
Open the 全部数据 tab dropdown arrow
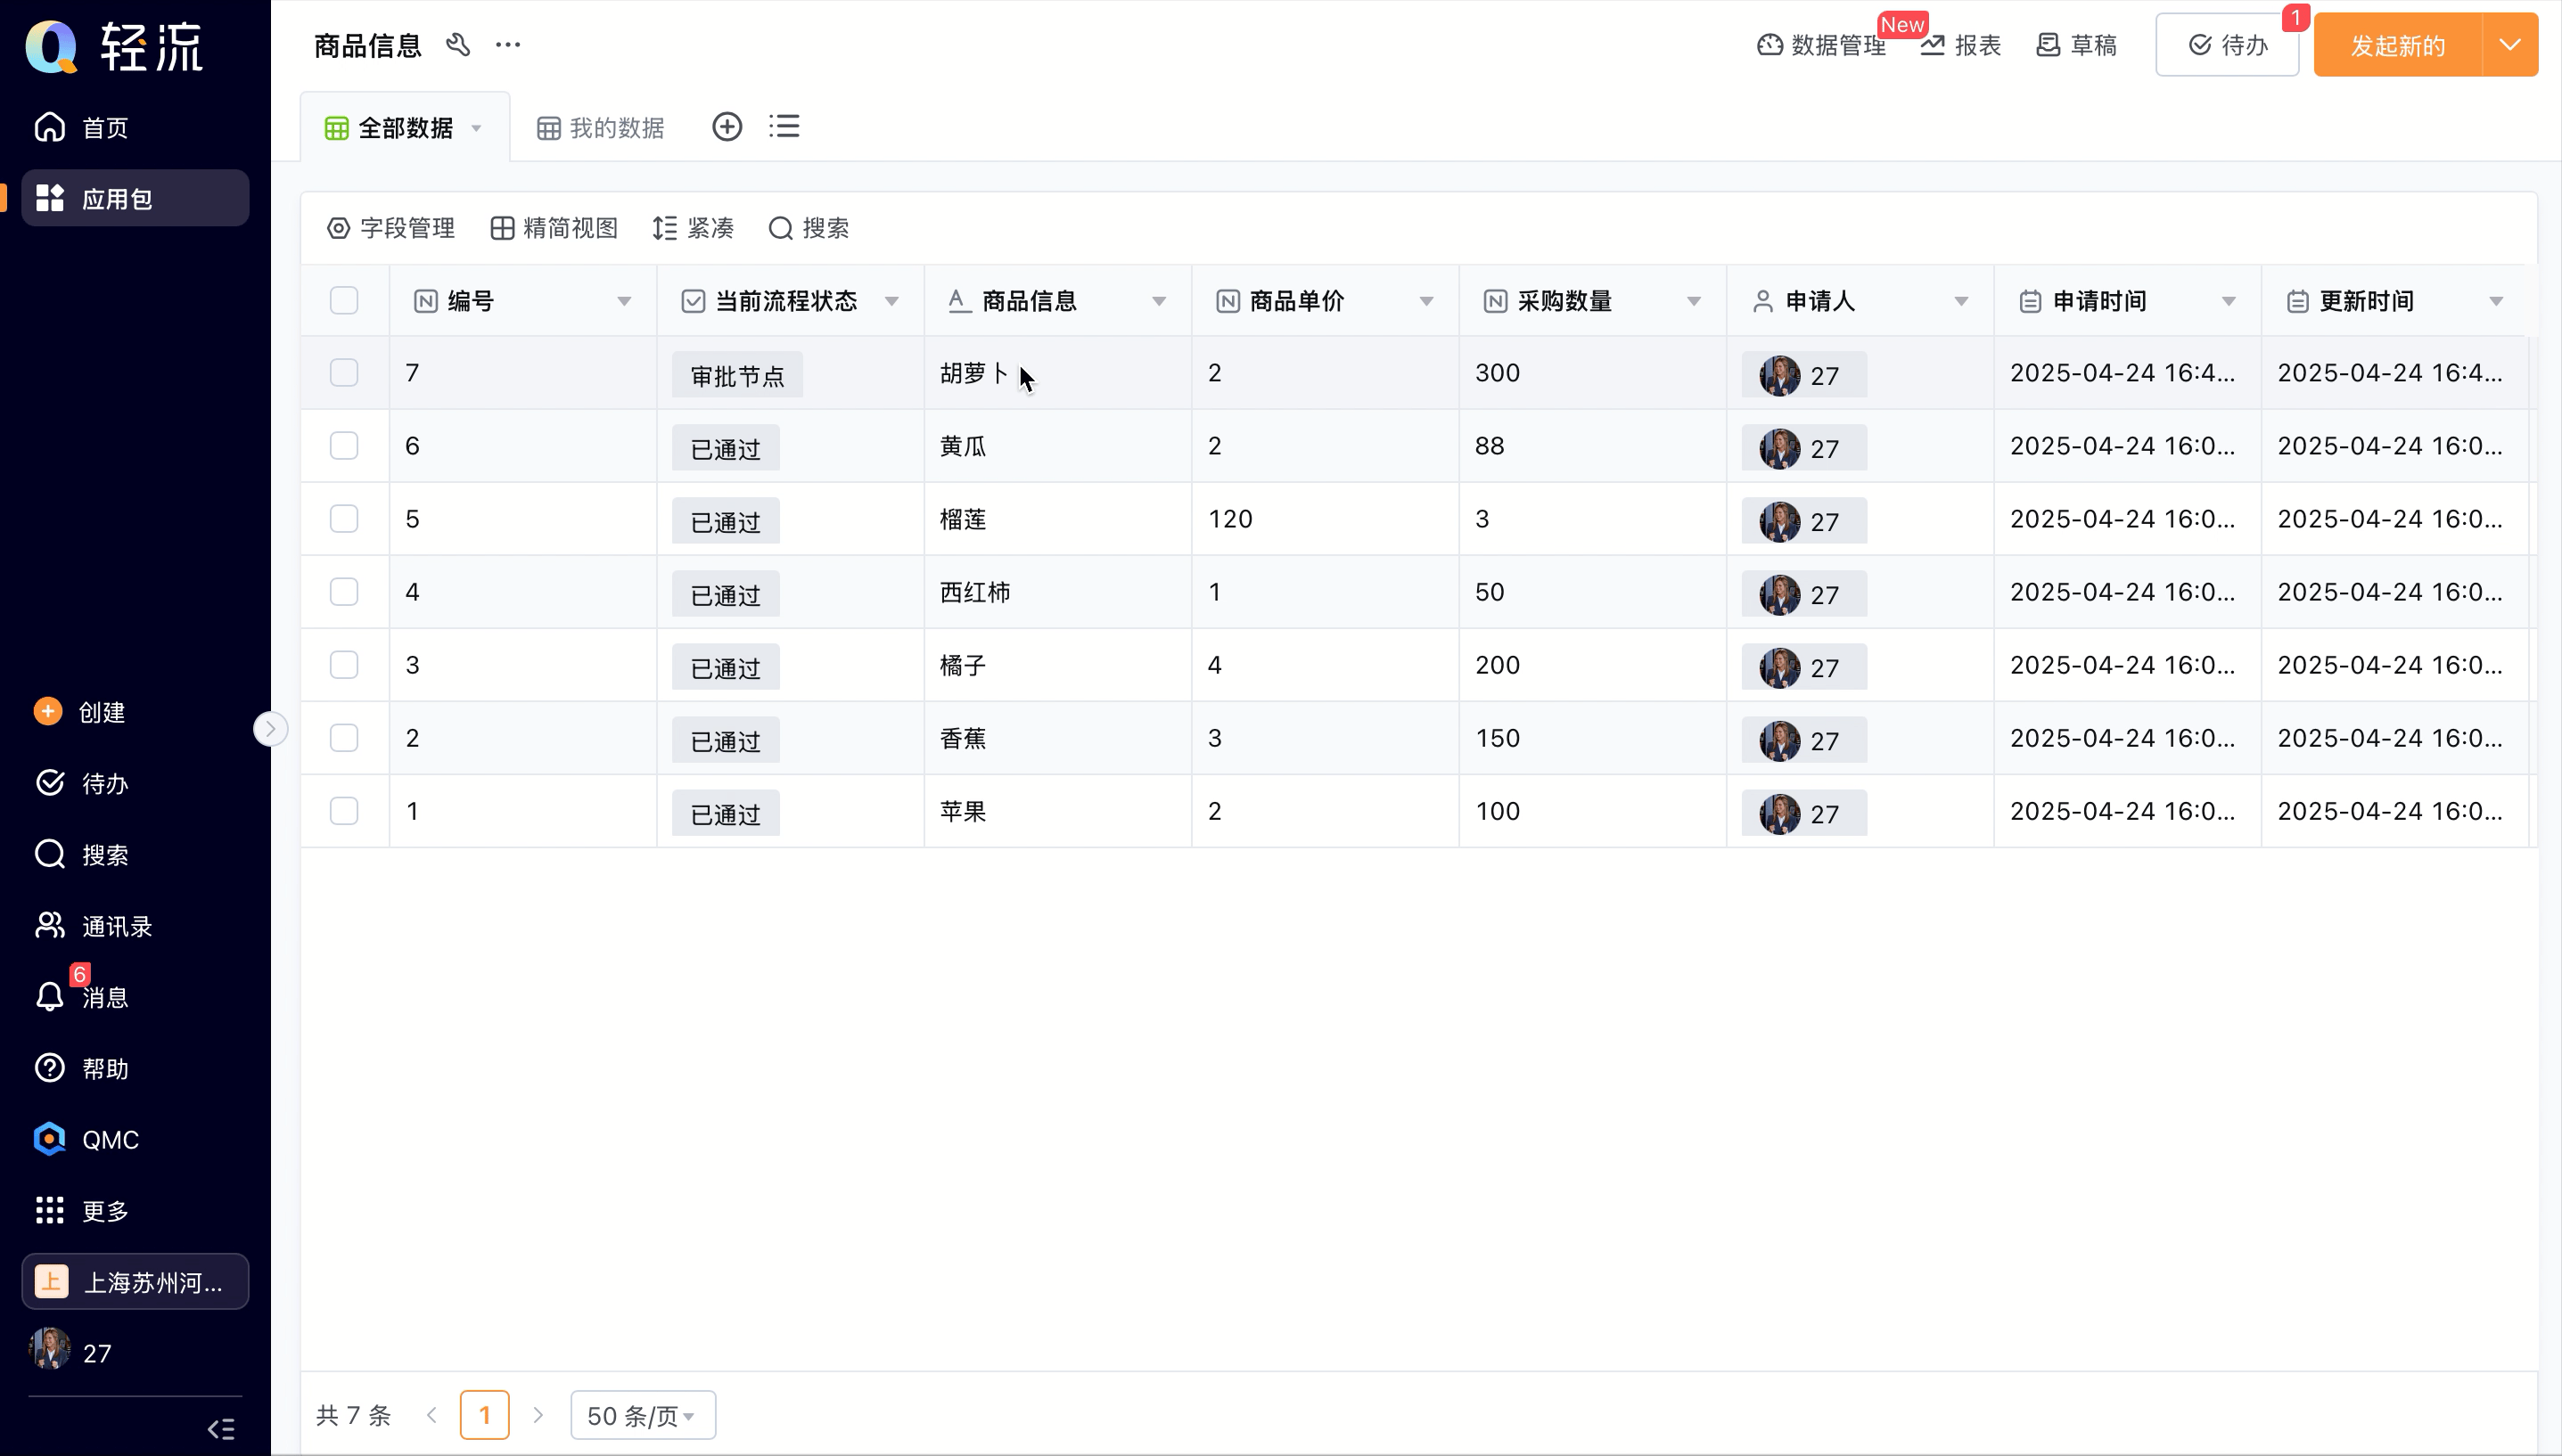(x=477, y=129)
